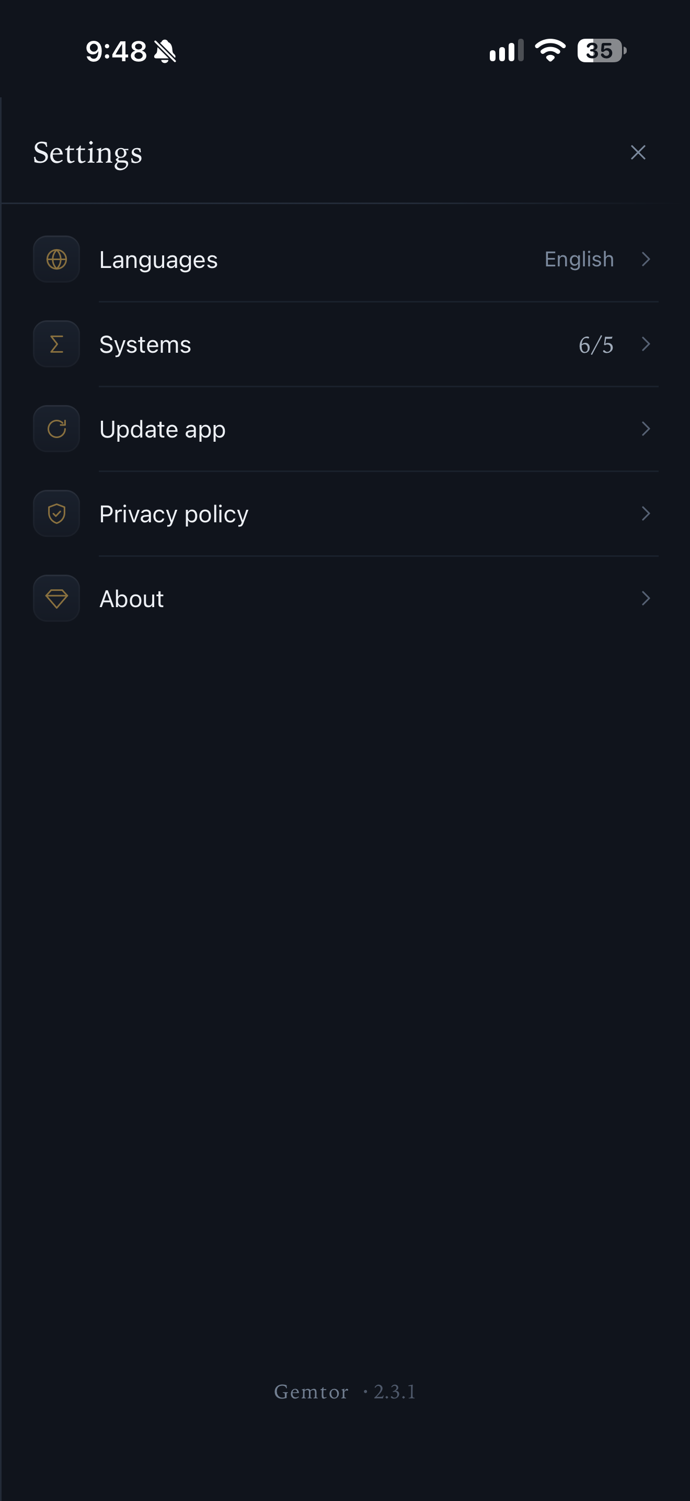The image size is (690, 1501).
Task: Open Privacy policy via its chevron
Action: pyautogui.click(x=645, y=514)
